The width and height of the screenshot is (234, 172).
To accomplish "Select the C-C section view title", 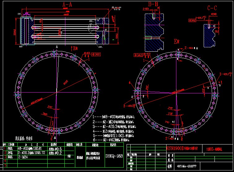I will (x=212, y=8).
